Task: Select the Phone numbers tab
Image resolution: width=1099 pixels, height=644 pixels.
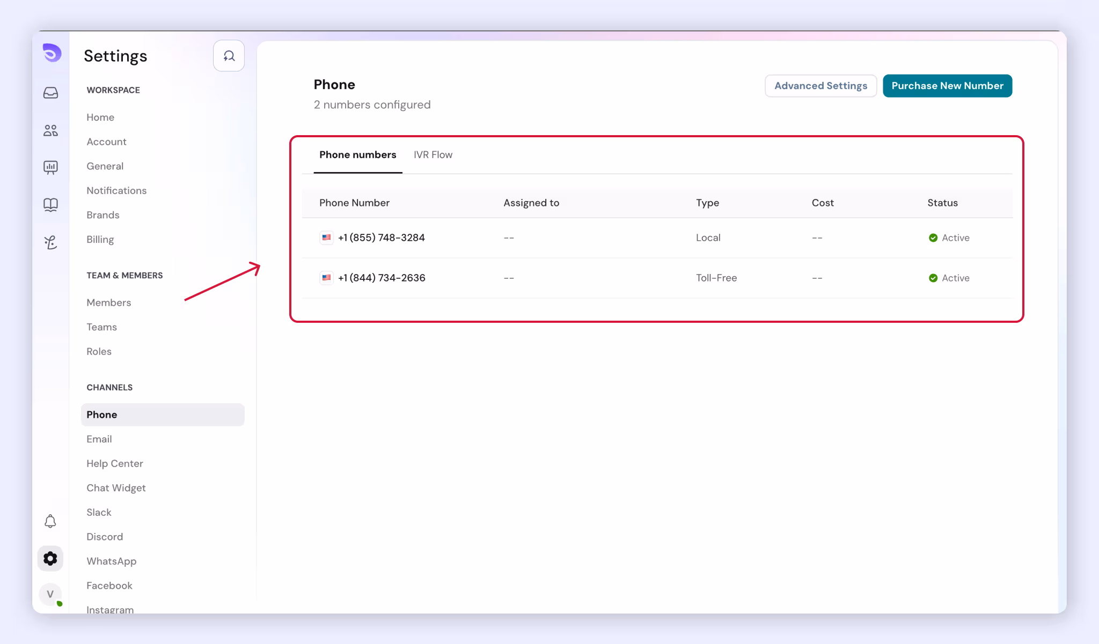Action: 358,155
